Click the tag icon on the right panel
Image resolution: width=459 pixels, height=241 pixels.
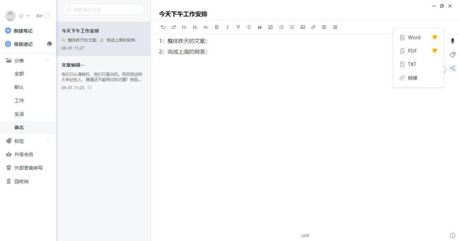pyautogui.click(x=452, y=55)
